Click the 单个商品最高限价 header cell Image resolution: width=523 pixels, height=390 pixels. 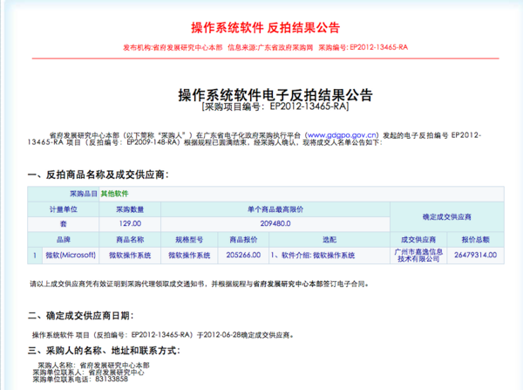click(275, 209)
